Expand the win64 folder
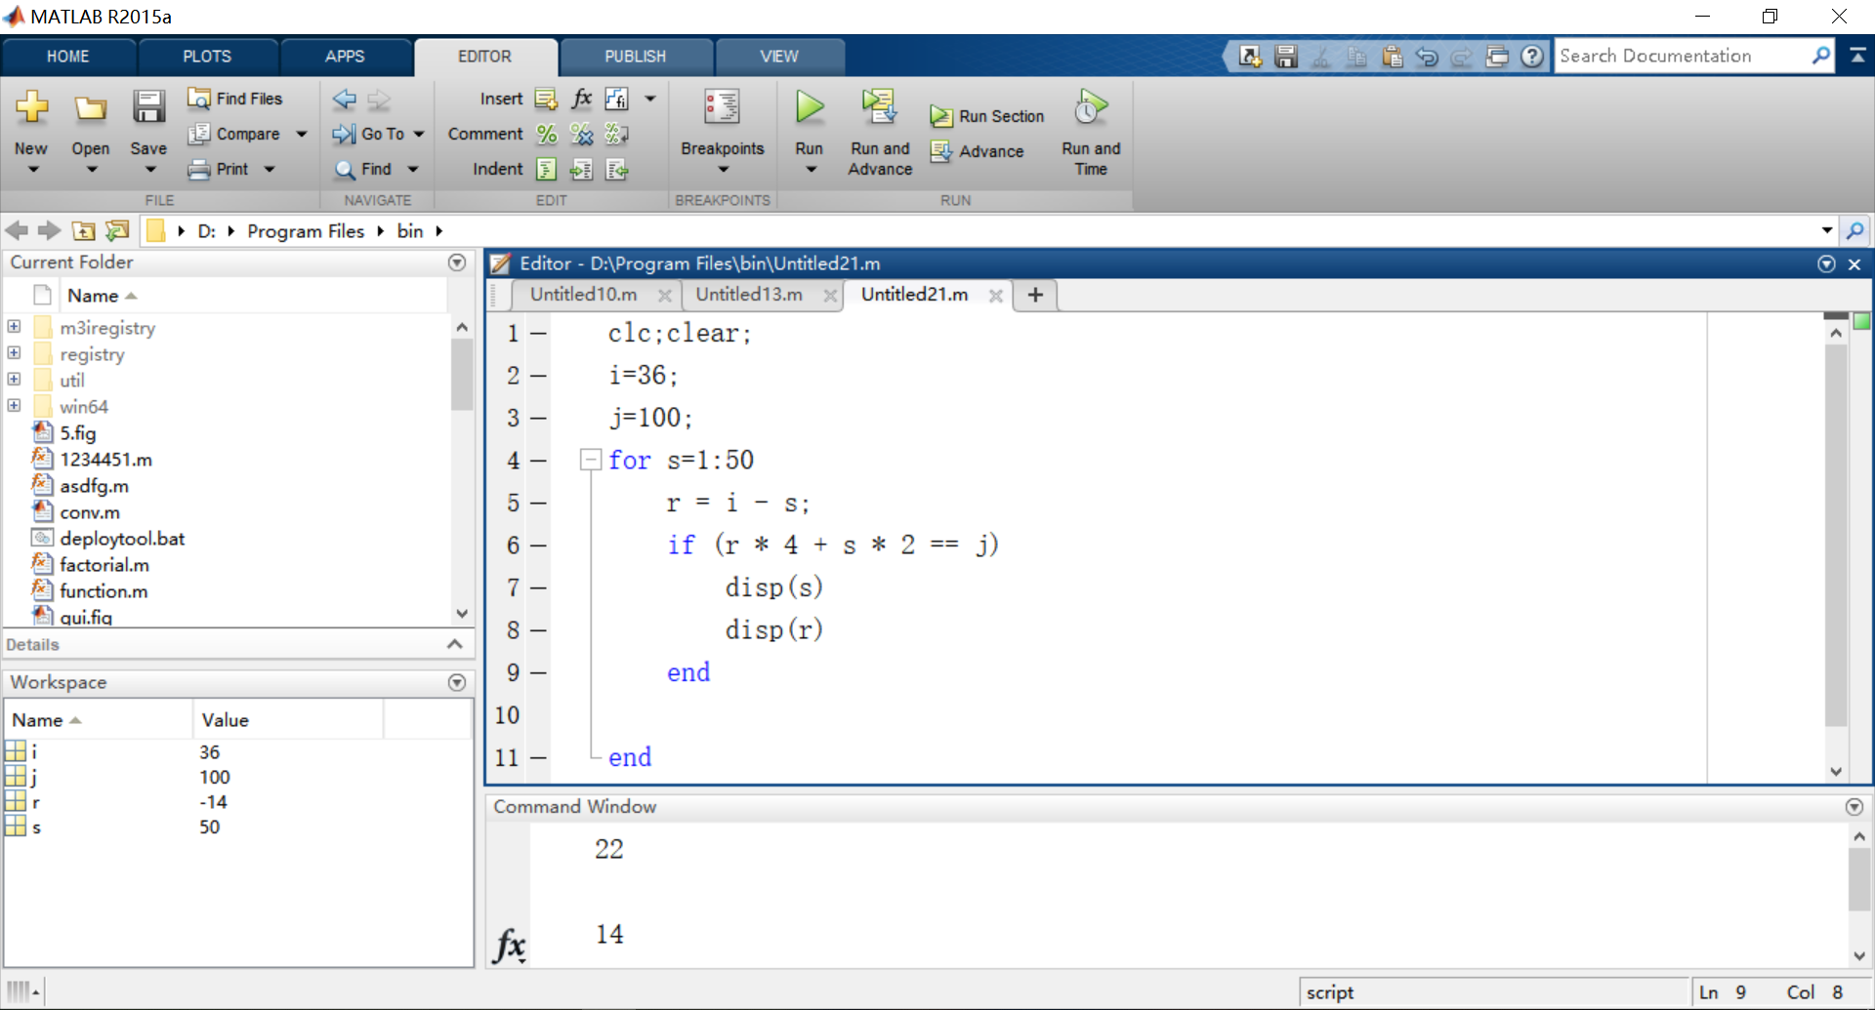 click(x=14, y=406)
